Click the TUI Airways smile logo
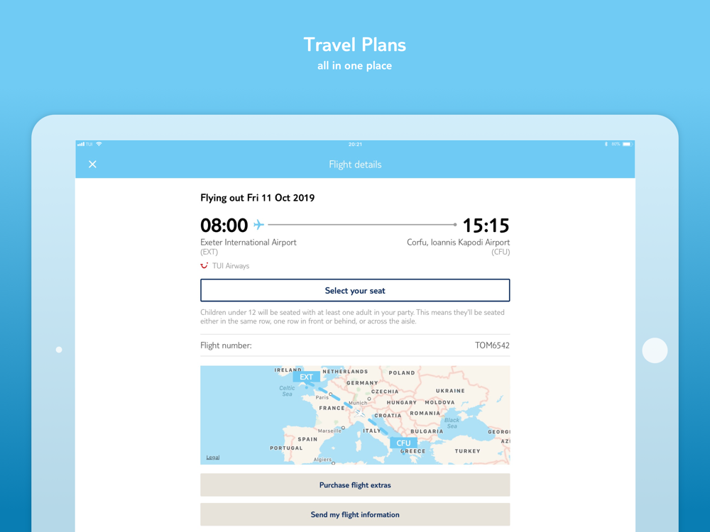 (204, 265)
